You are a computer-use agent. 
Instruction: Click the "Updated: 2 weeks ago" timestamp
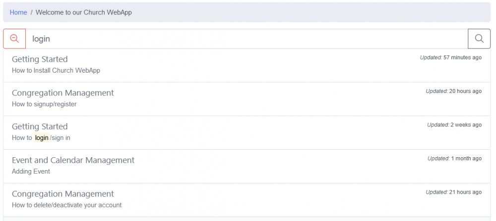[454, 125]
